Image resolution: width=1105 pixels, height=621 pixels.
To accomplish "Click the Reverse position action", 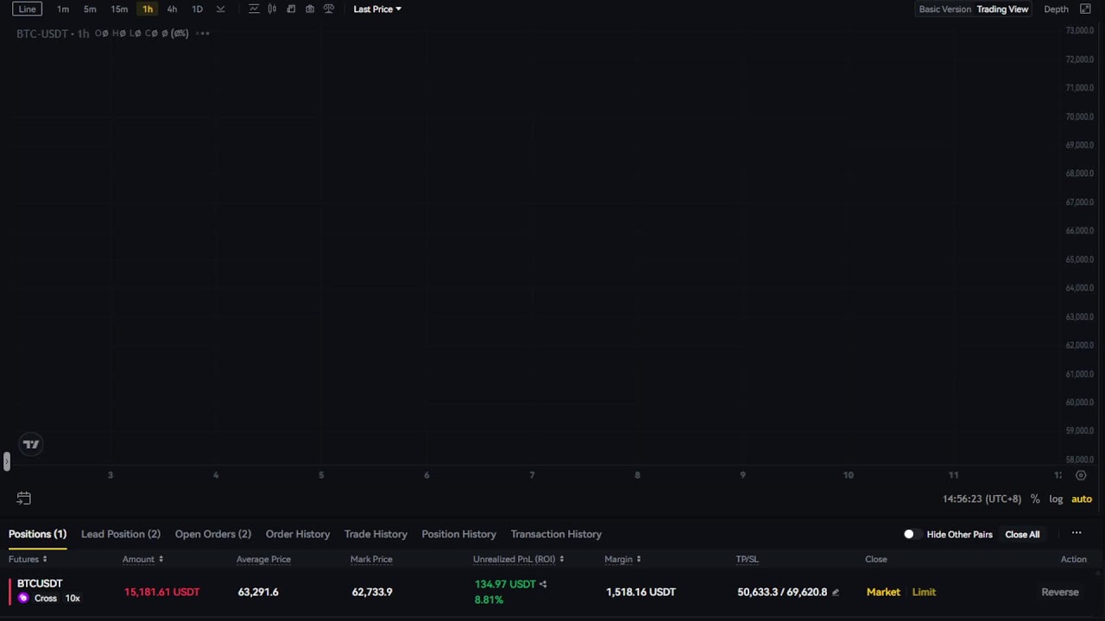I will pos(1060,592).
